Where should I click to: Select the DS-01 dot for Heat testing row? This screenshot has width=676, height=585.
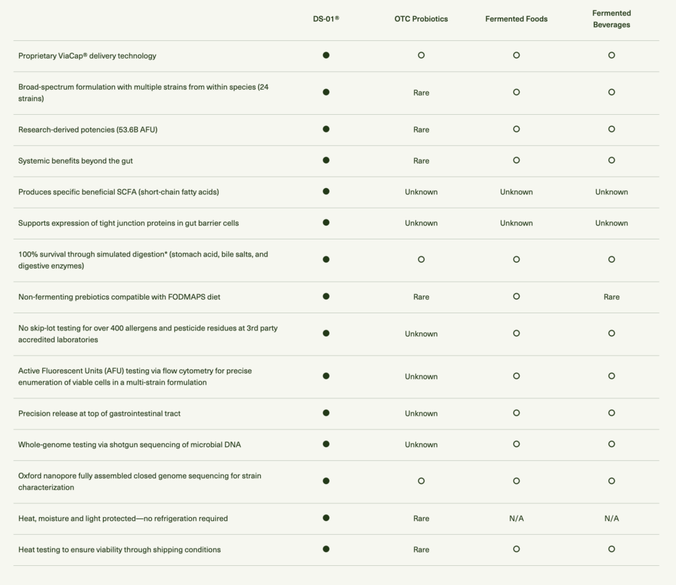point(326,549)
